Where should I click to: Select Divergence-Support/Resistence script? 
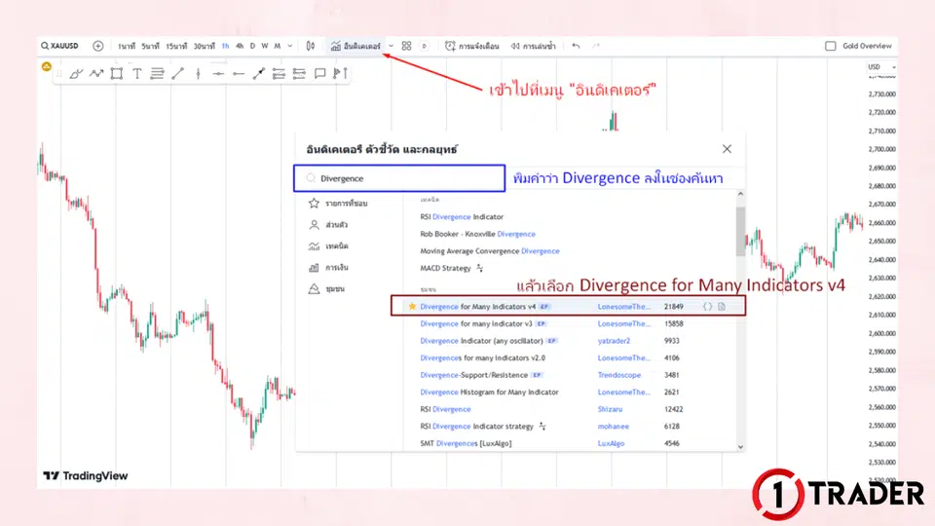tap(473, 375)
